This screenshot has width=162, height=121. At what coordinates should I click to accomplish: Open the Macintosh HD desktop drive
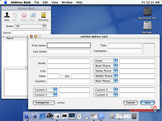[147, 12]
